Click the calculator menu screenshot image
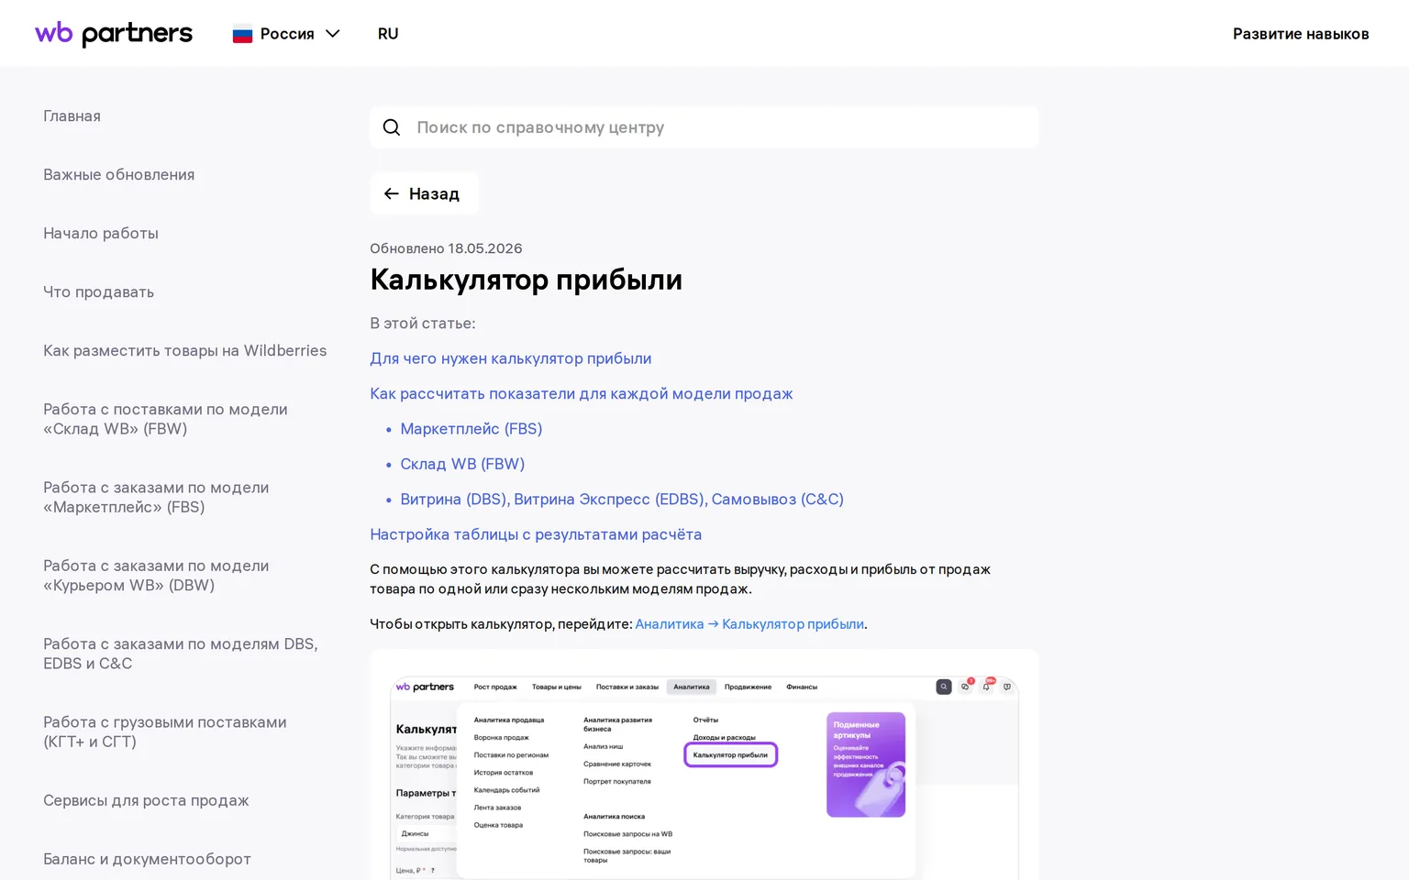This screenshot has height=880, width=1409. tap(704, 764)
